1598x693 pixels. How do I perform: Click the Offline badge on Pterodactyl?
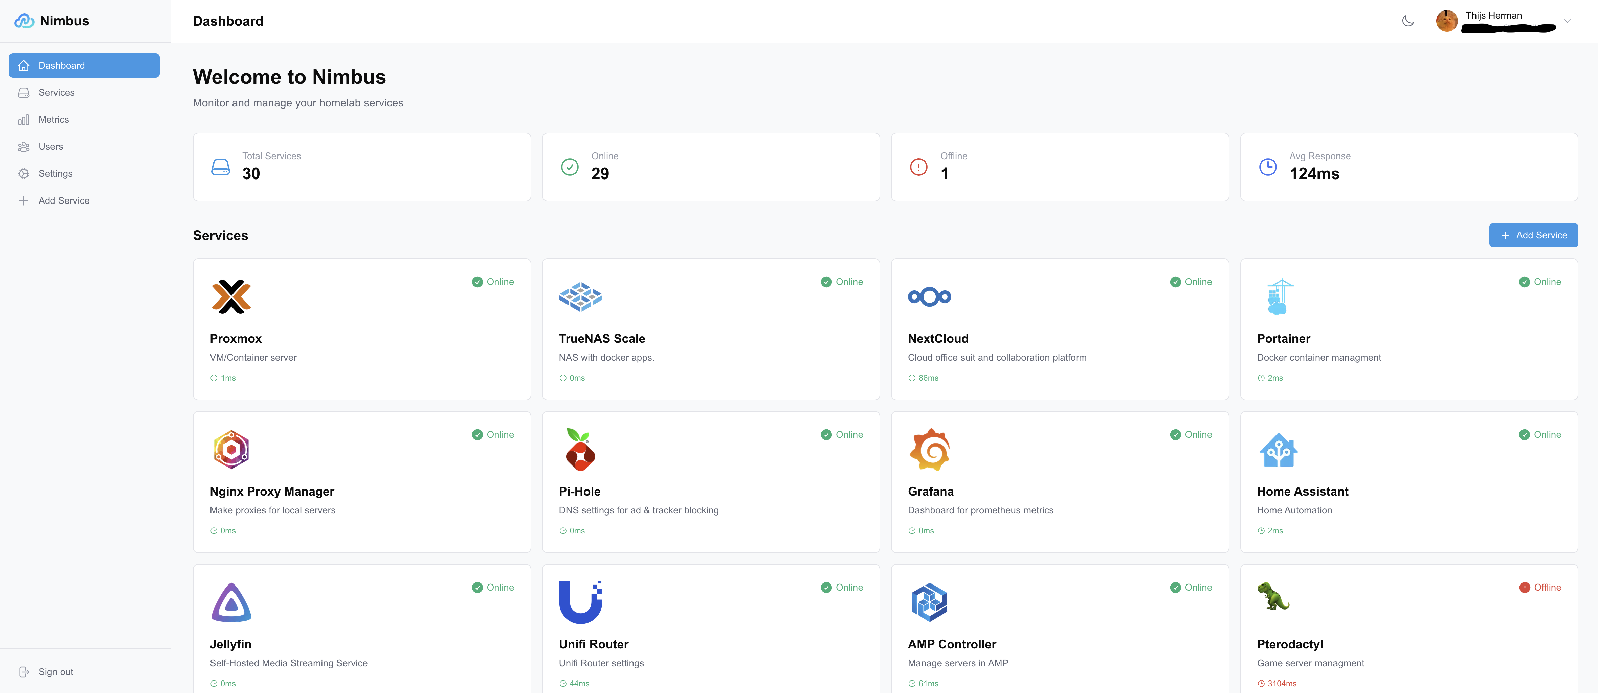pos(1541,587)
